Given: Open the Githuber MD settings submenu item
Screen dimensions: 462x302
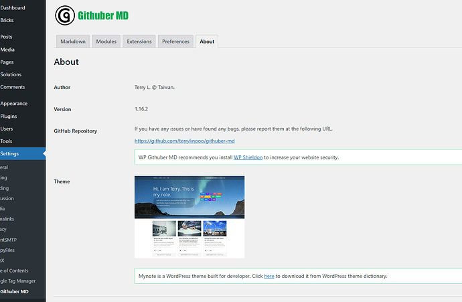Looking at the screenshot, I should (15, 292).
